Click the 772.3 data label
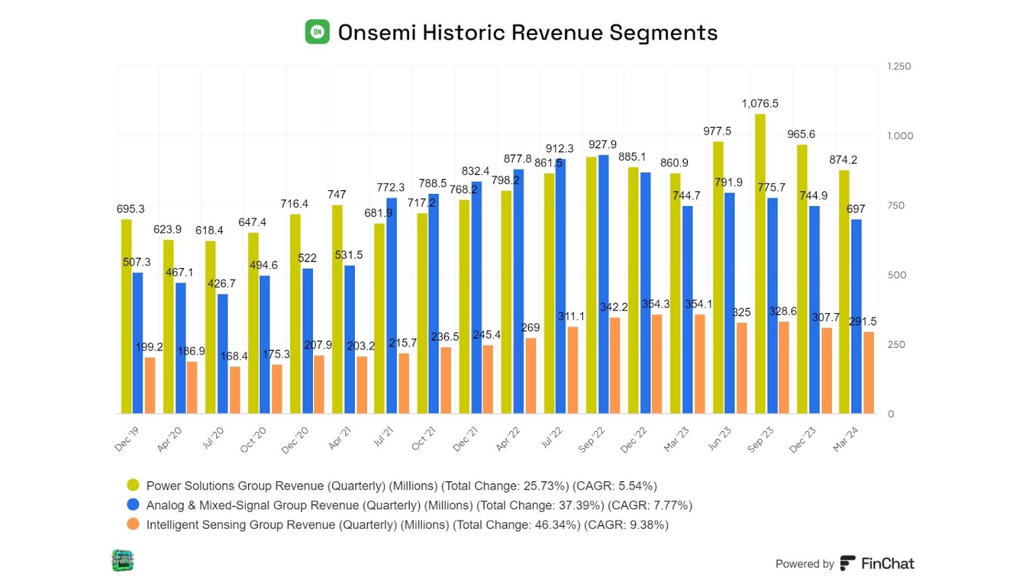Viewport: 1032px width, 580px height. pos(391,188)
